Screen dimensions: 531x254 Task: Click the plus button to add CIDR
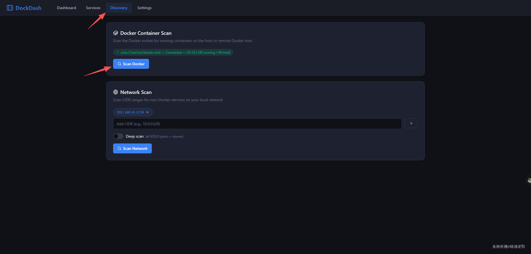point(411,123)
